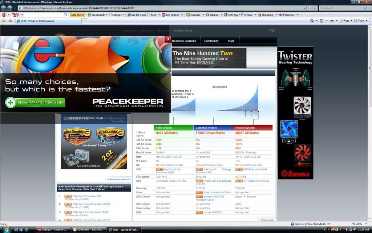372x233 pixels.
Task: Go back with the browser Back arrow
Action: click(4, 8)
